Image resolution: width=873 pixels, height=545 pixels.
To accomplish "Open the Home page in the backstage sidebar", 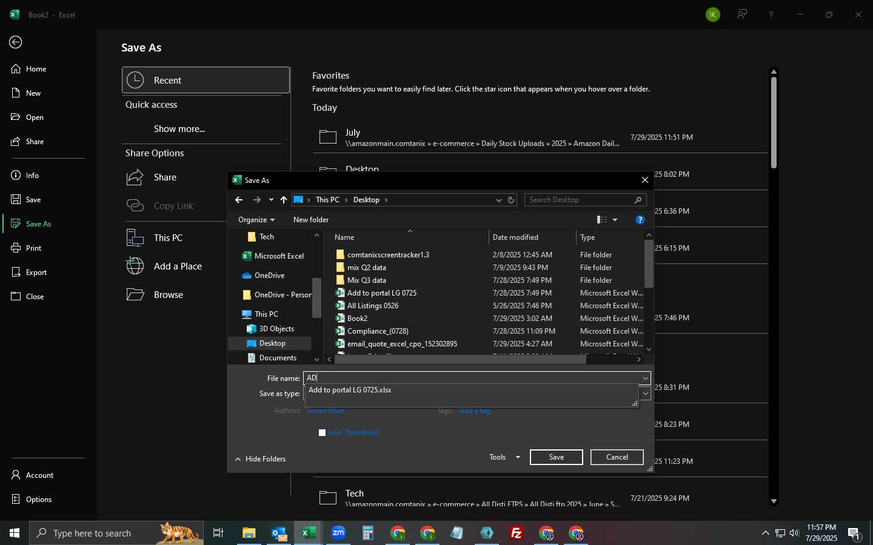I will (x=29, y=69).
